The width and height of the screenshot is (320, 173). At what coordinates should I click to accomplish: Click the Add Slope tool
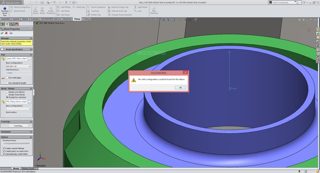pos(63,15)
